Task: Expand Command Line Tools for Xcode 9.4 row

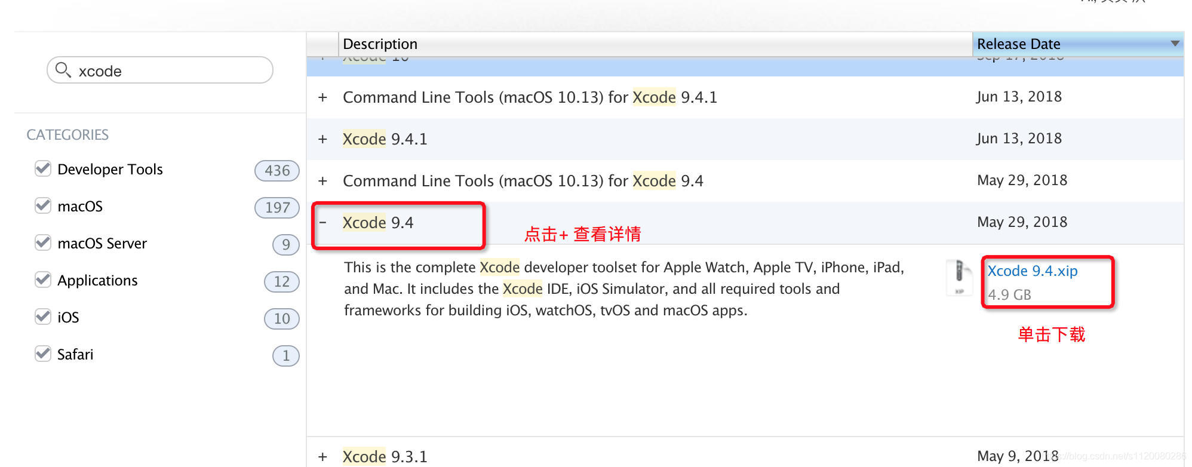Action: pyautogui.click(x=322, y=181)
